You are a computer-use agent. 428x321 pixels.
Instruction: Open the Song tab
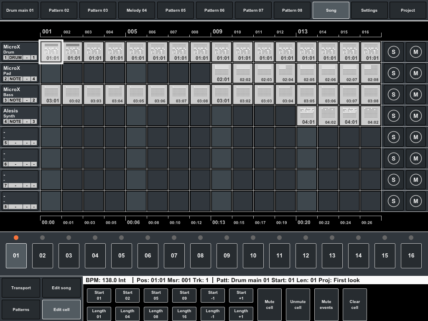pyautogui.click(x=331, y=10)
